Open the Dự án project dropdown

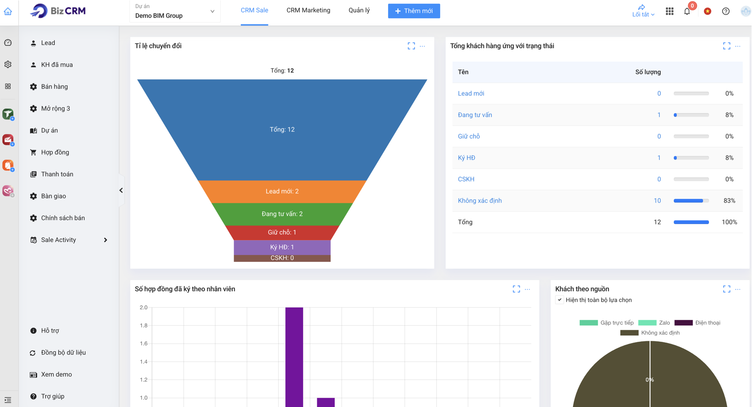(x=175, y=11)
